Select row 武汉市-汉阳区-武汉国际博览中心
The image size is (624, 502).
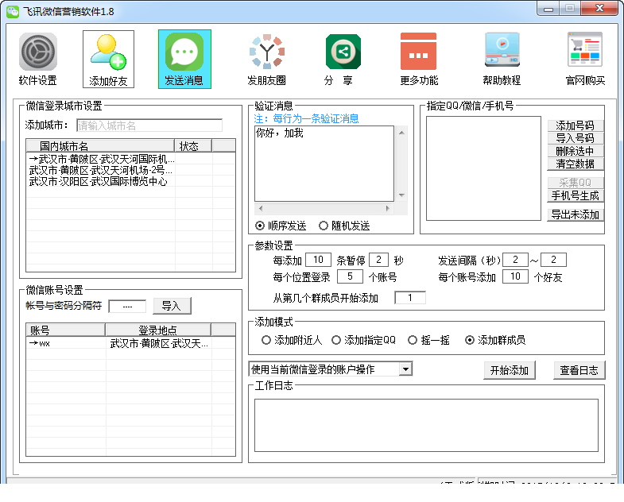tap(131, 181)
